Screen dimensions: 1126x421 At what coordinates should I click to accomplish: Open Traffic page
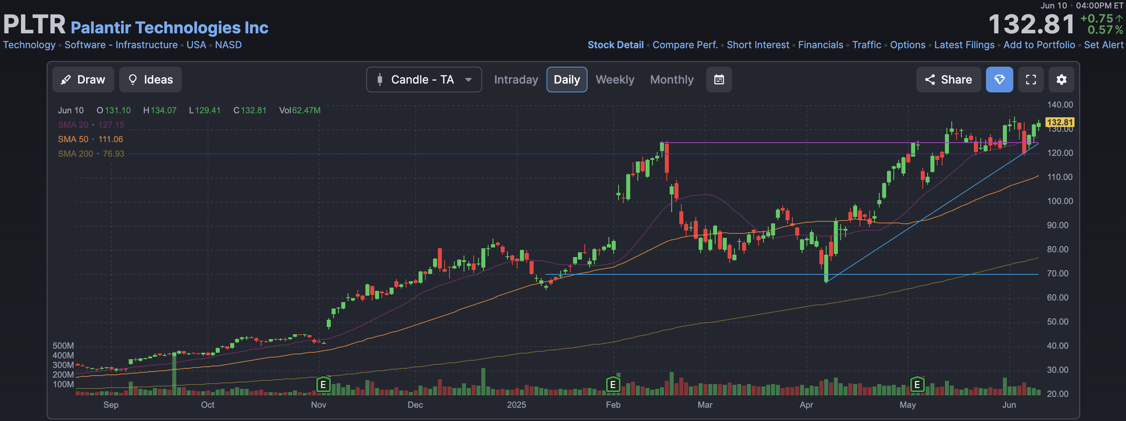click(867, 45)
